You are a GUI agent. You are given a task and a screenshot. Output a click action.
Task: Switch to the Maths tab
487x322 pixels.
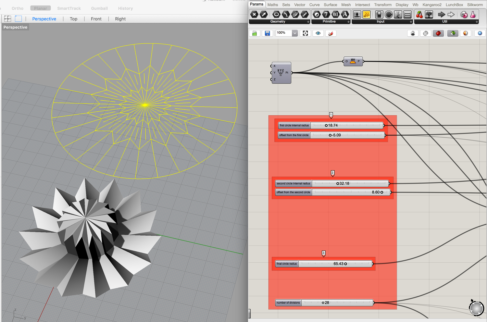(x=273, y=5)
